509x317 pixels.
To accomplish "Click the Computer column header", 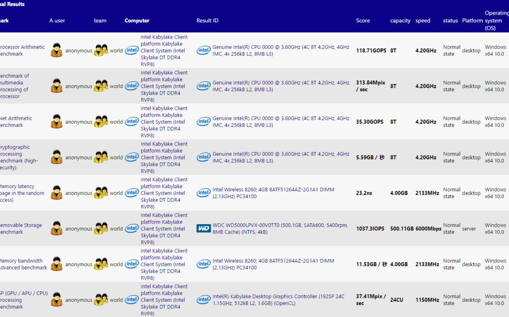I will (x=137, y=20).
